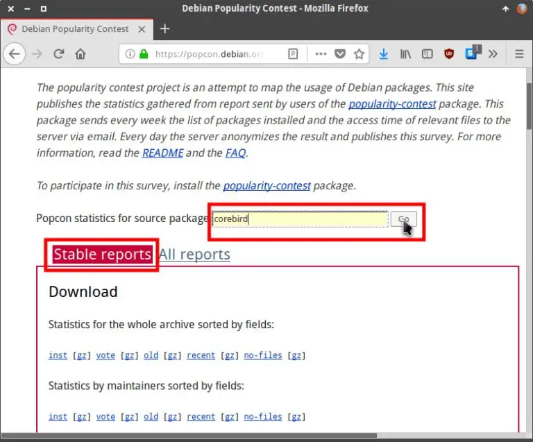Click the green padlock security icon
The width and height of the screenshot is (533, 442).
[144, 53]
